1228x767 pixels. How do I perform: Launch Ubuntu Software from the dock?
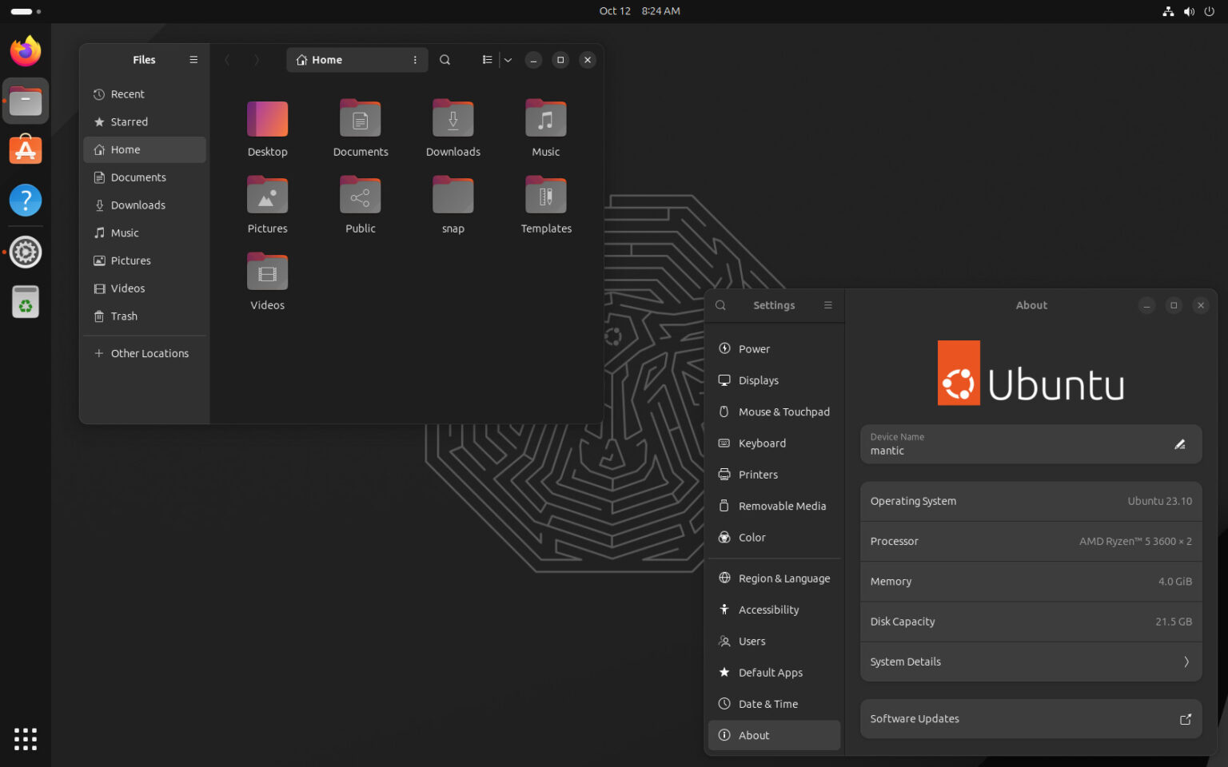pyautogui.click(x=25, y=150)
